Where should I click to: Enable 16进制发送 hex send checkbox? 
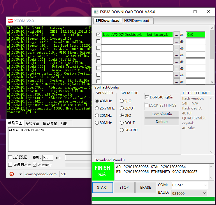pos(10,165)
